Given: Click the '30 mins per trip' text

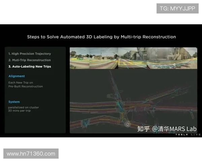Looking at the screenshot, I should point(20,111).
